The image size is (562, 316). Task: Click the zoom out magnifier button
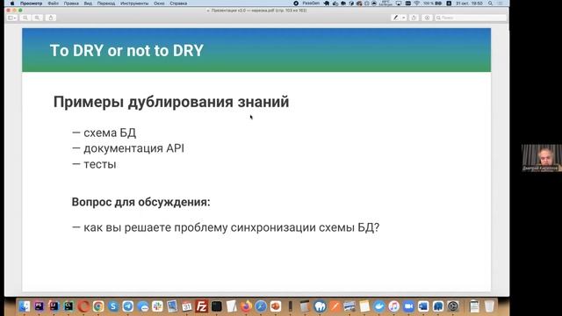(x=25, y=18)
